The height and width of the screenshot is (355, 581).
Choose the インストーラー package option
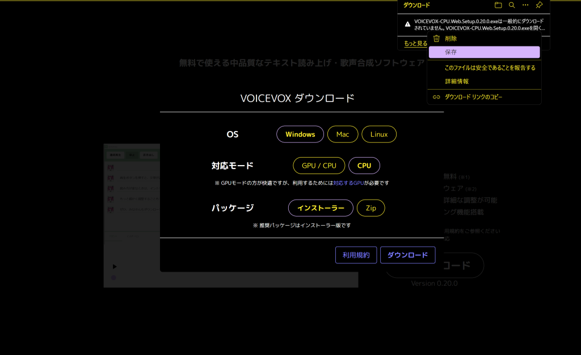(x=321, y=208)
